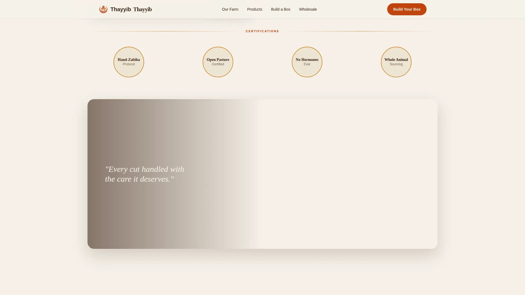Select the Hand-Zabiha Protocol badge

tap(129, 62)
